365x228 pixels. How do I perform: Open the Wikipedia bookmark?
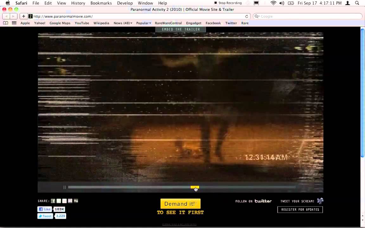coord(101,23)
